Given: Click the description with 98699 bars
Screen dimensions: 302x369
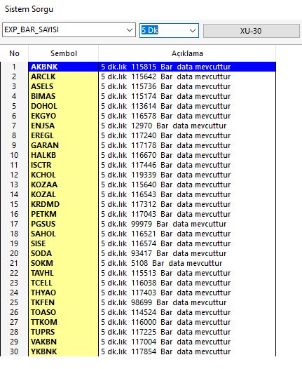Looking at the screenshot, I should coord(163,302).
